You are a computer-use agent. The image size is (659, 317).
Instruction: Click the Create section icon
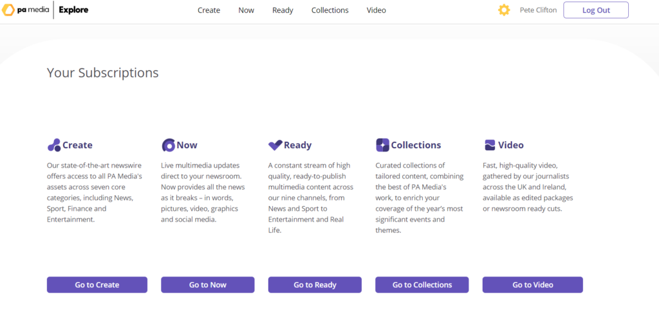(54, 145)
